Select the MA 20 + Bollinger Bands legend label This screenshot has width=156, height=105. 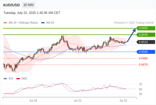pyautogui.click(x=23, y=23)
